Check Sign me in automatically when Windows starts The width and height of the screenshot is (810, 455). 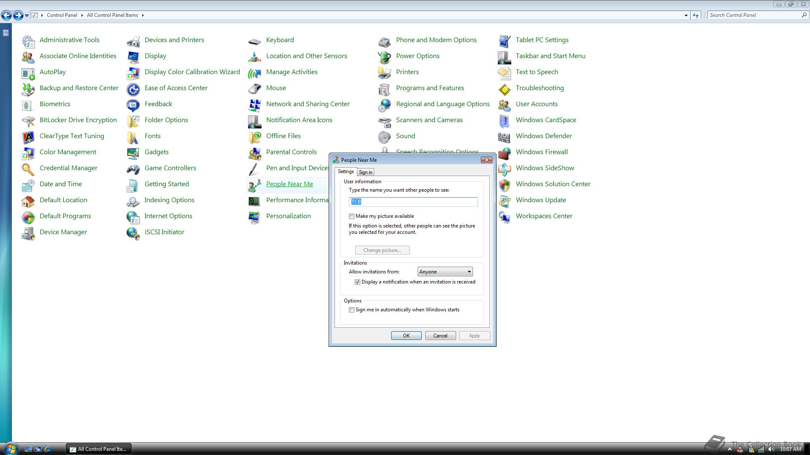click(351, 310)
